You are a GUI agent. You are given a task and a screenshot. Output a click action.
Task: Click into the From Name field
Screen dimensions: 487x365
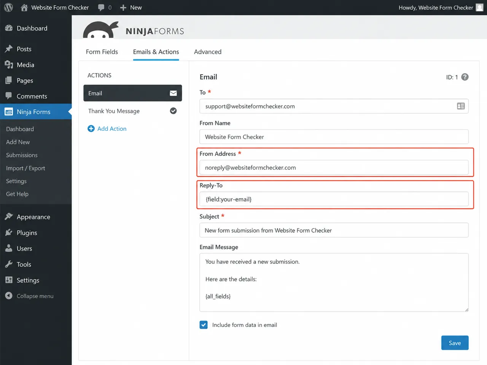[x=334, y=137]
